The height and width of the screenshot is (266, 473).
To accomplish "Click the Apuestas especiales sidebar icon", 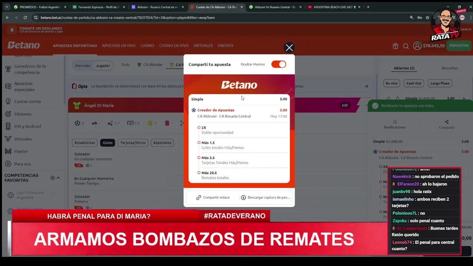I will coord(8,86).
